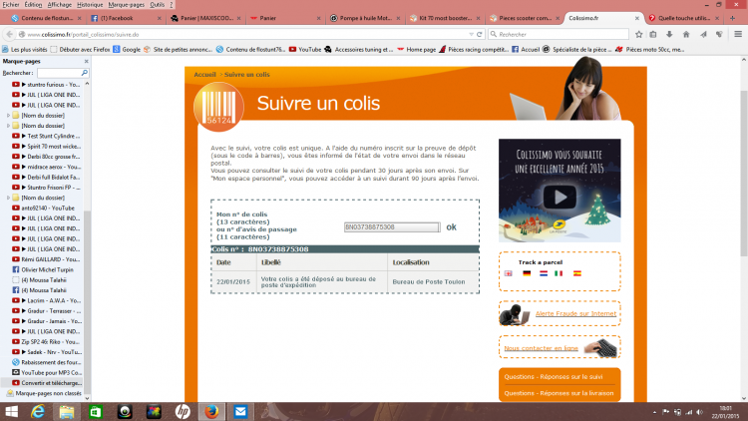Viewport: 748px width, 421px height.
Task: Click the ok button to track parcel
Action: [x=451, y=227]
